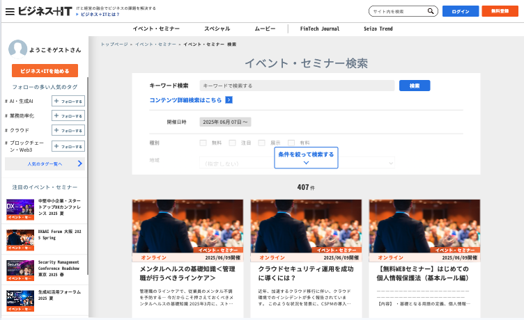Click the キーワード検索 input field

[297, 86]
